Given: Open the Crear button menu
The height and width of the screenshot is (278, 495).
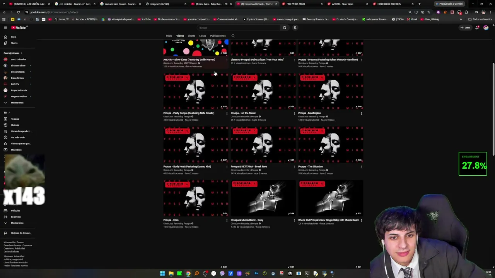Looking at the screenshot, I should click(466, 28).
